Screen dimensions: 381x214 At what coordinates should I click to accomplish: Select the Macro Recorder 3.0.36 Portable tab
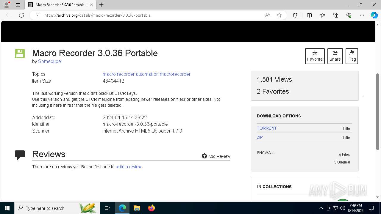click(60, 5)
